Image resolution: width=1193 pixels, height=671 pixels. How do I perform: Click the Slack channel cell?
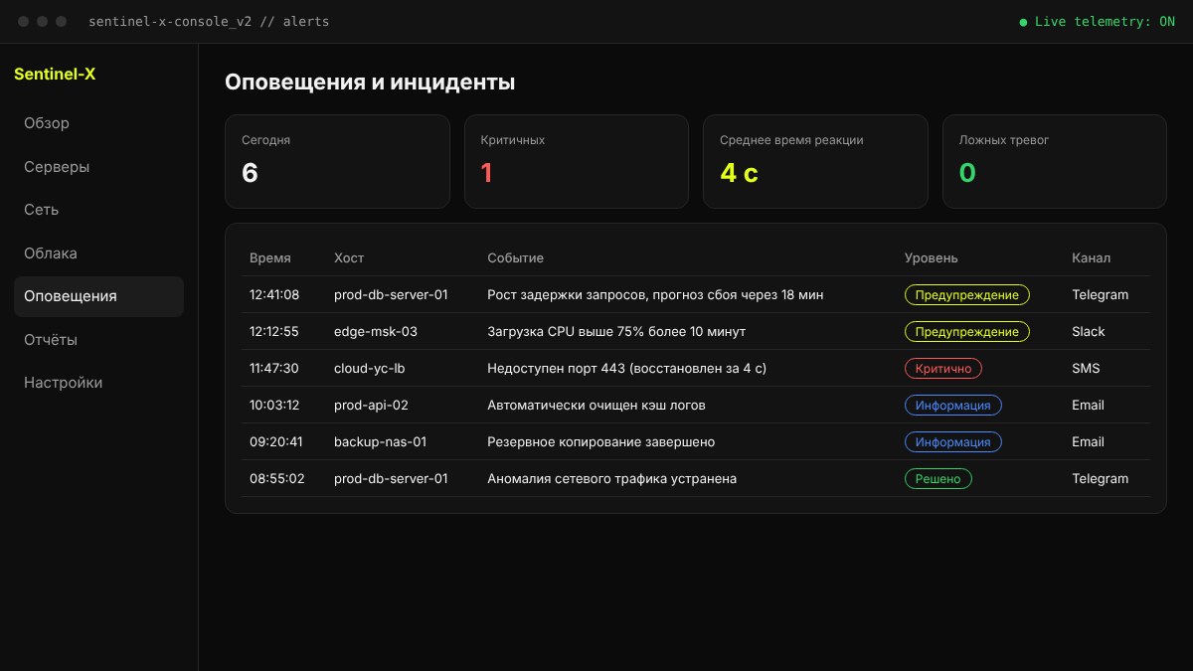pos(1089,332)
